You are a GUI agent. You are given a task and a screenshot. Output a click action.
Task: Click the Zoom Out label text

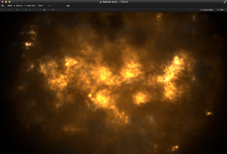tap(31, 6)
